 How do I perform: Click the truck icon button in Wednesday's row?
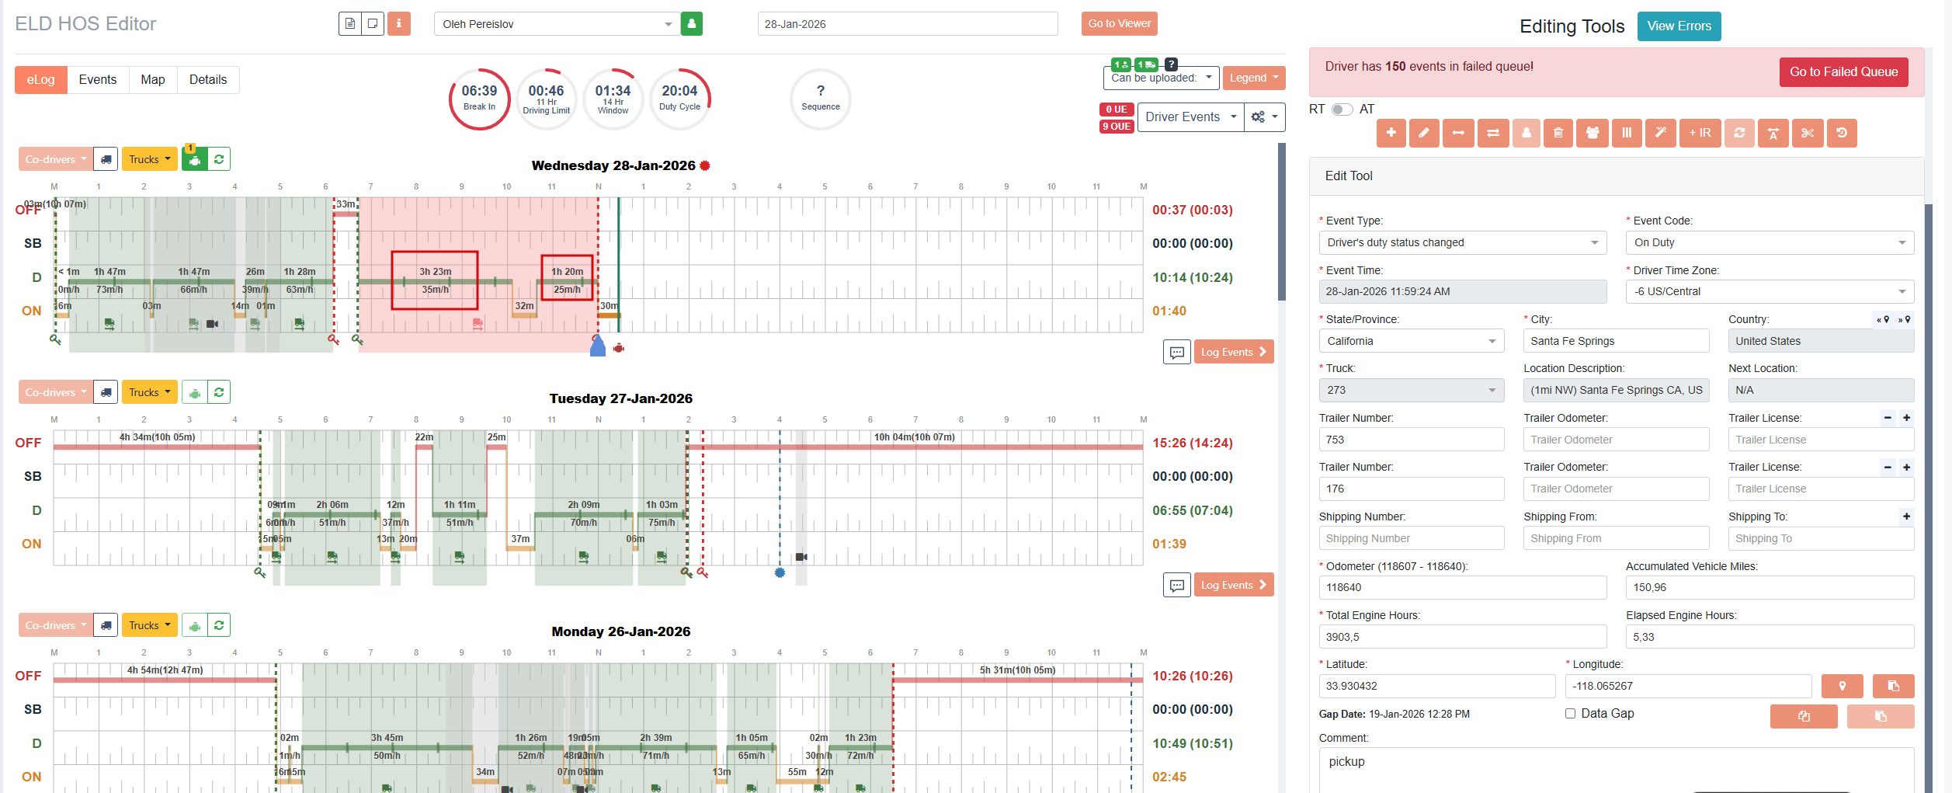point(106,159)
